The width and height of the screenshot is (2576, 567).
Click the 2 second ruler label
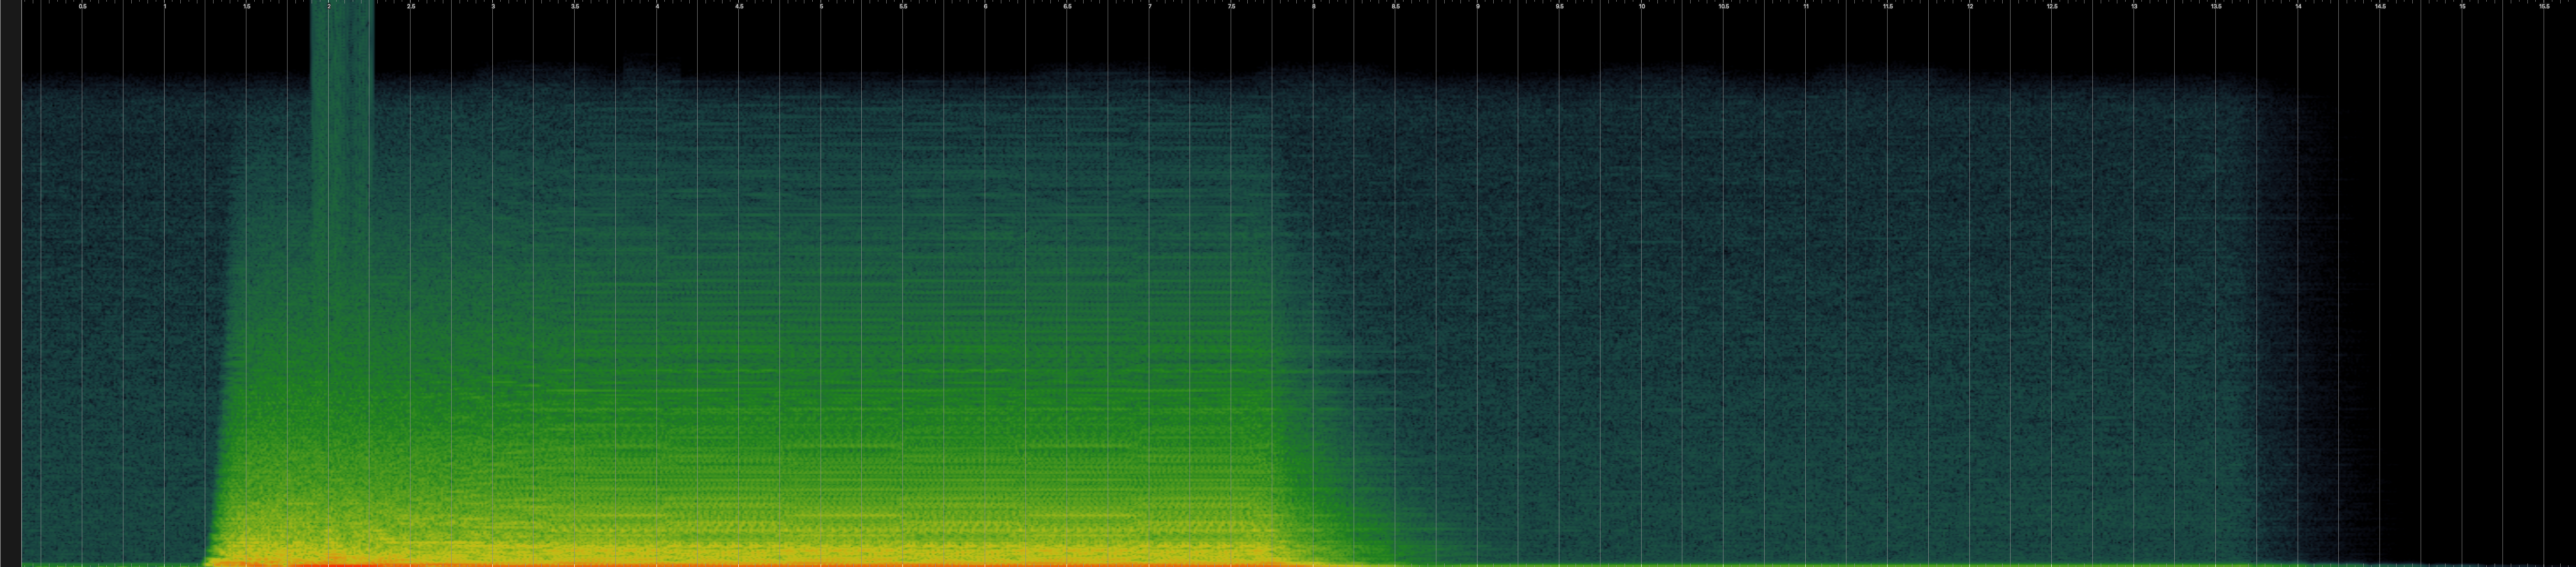coord(329,7)
